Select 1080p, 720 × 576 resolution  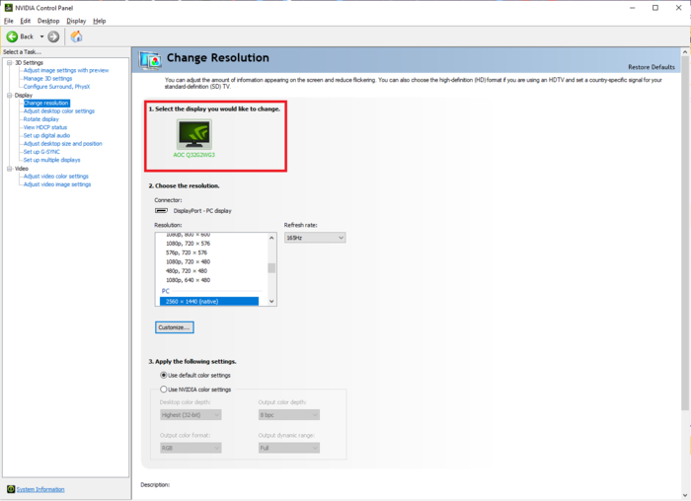[x=189, y=244]
